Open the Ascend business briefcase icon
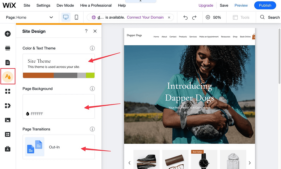 8,149
